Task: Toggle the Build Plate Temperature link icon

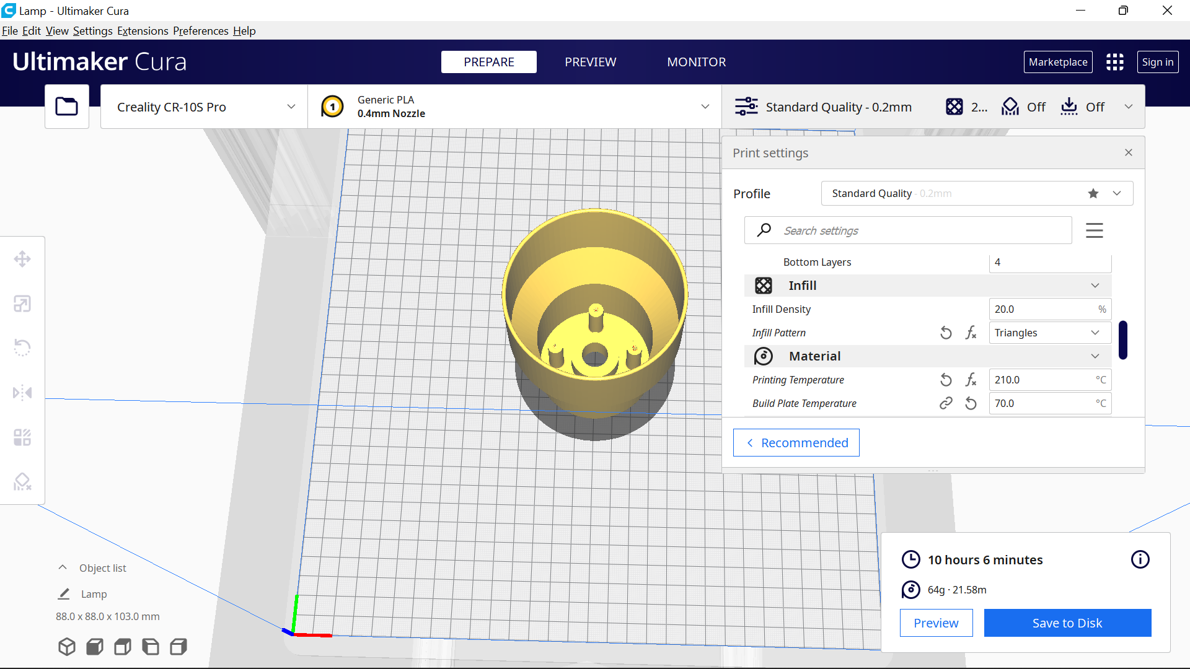Action: (946, 403)
